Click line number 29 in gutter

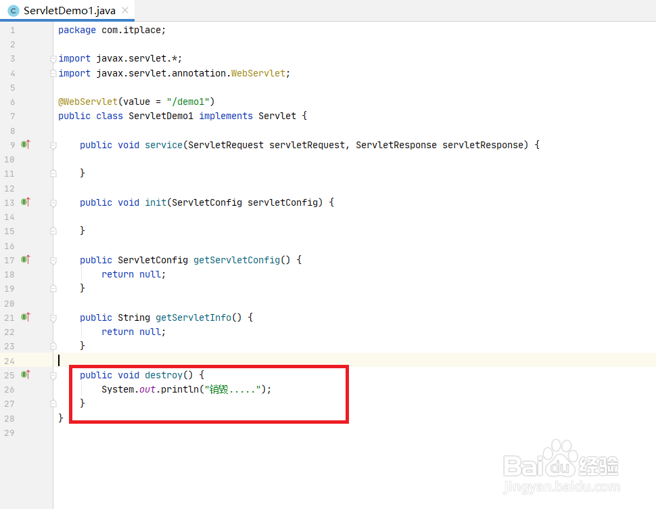(x=9, y=433)
